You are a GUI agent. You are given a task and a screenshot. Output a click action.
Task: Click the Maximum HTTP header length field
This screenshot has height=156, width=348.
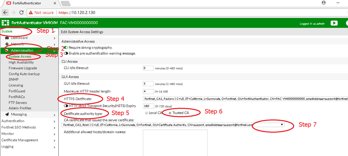click(148, 91)
